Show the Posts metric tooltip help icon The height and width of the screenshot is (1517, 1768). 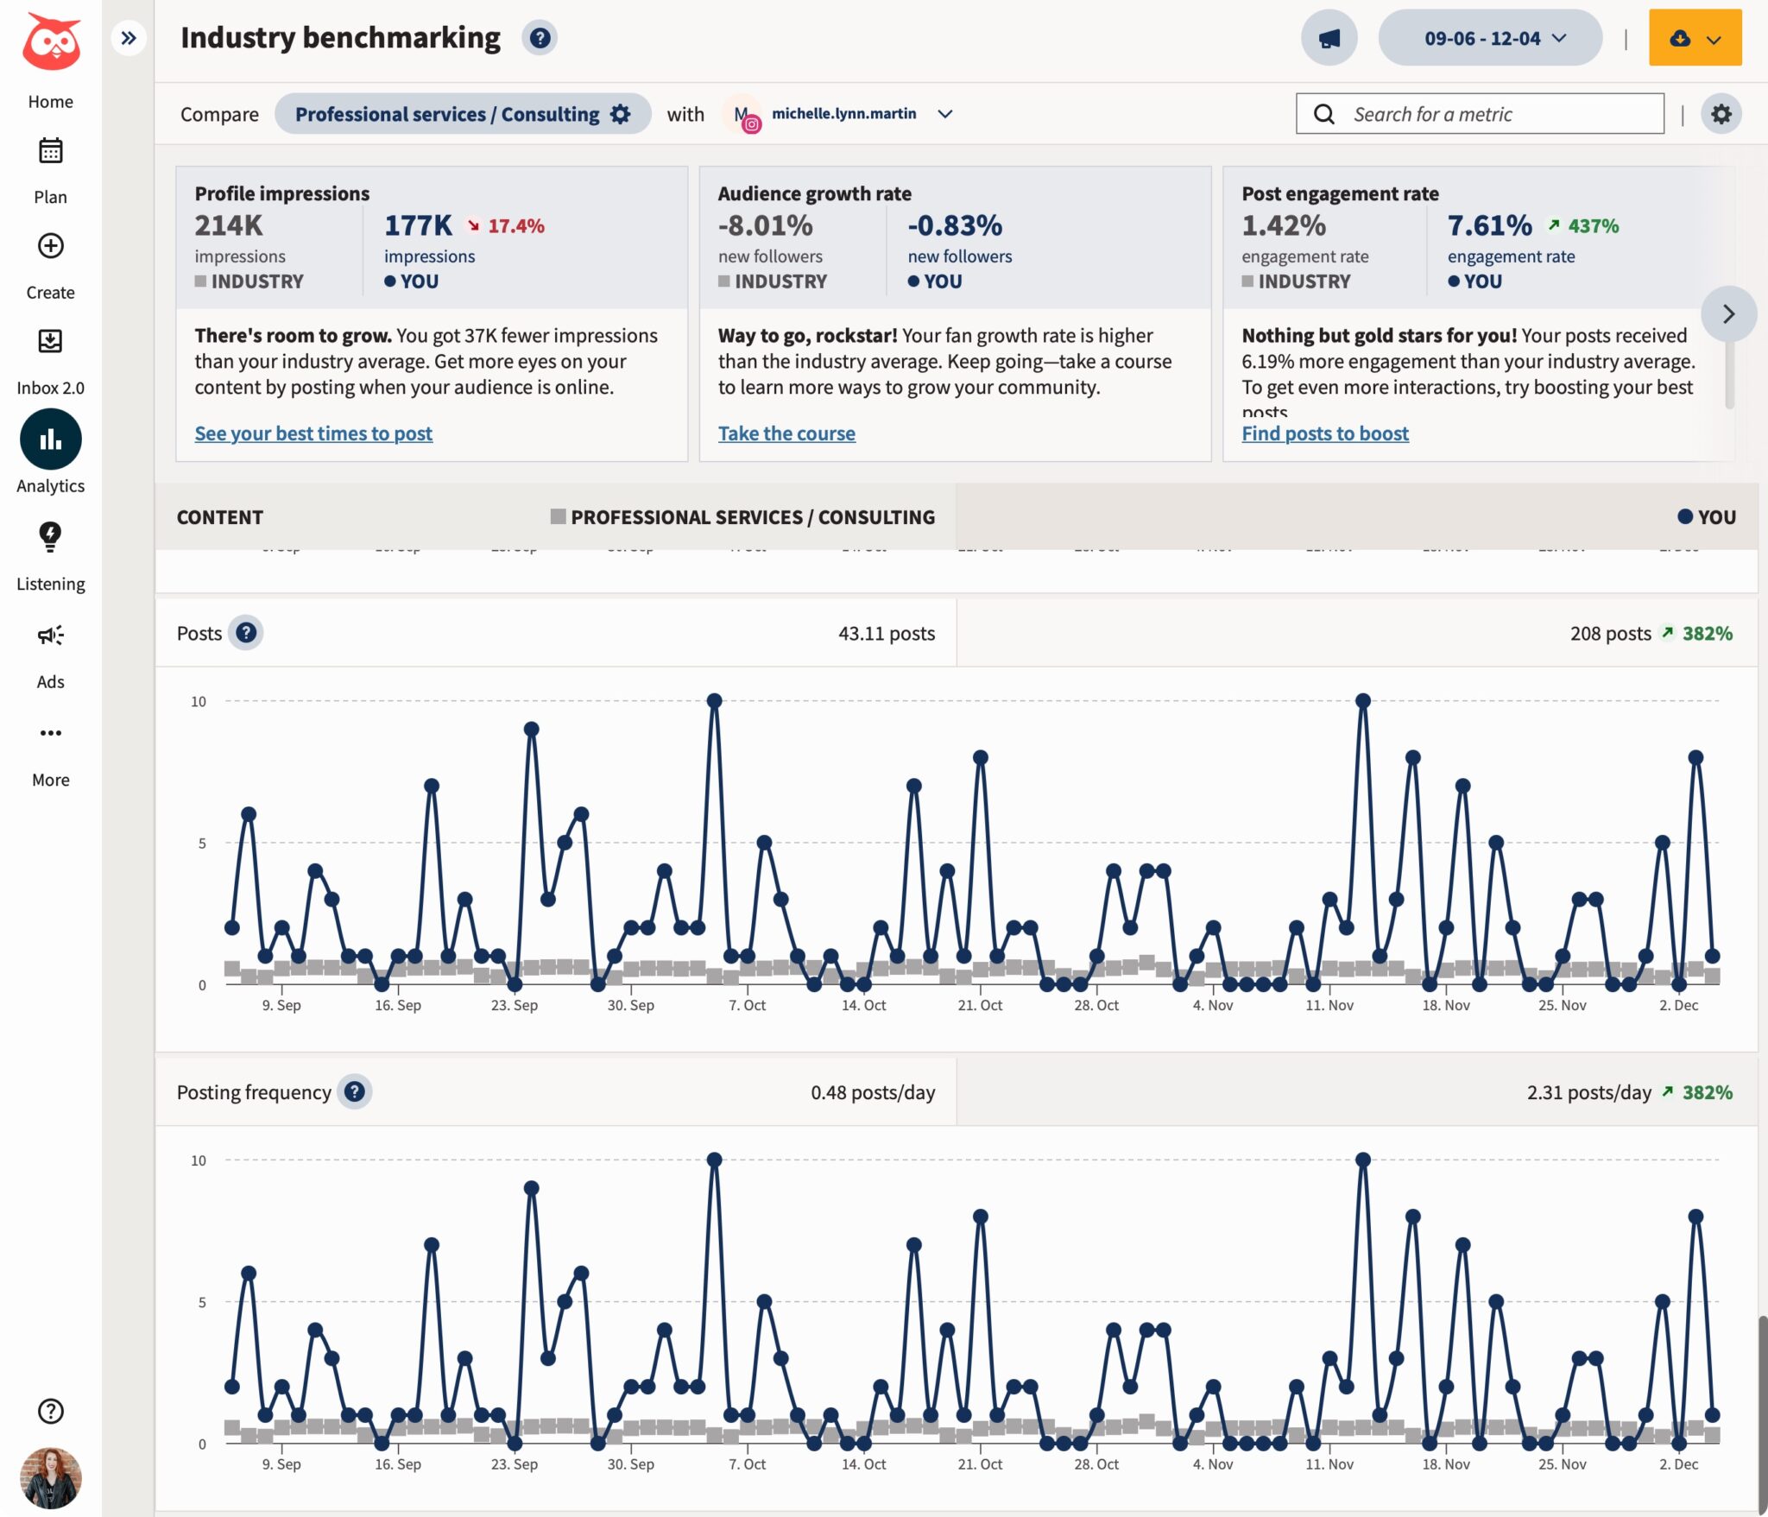[246, 632]
